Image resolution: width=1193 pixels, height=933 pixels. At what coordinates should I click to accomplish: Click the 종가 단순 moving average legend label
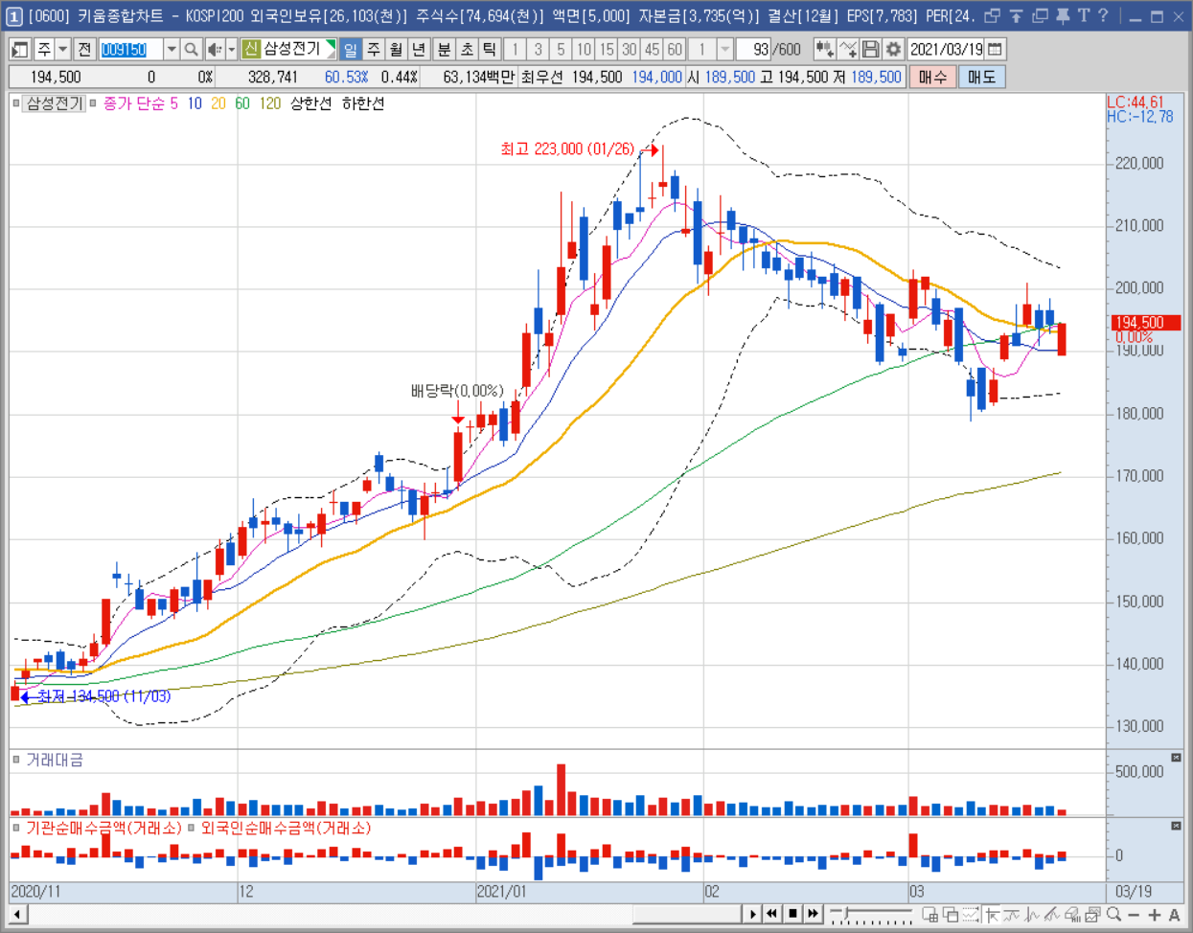(133, 103)
